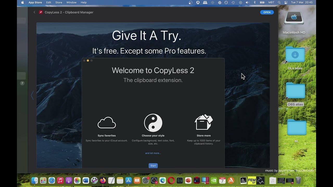Launch Opera browser from dock
333x187 pixels.
(x=171, y=180)
